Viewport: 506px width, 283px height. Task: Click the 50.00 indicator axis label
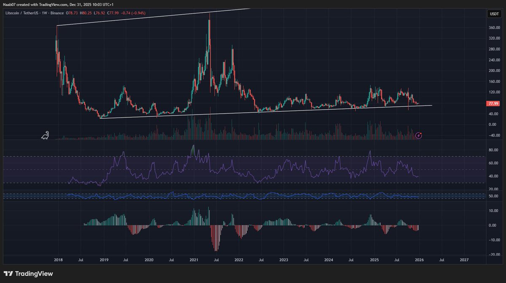[x=494, y=197]
